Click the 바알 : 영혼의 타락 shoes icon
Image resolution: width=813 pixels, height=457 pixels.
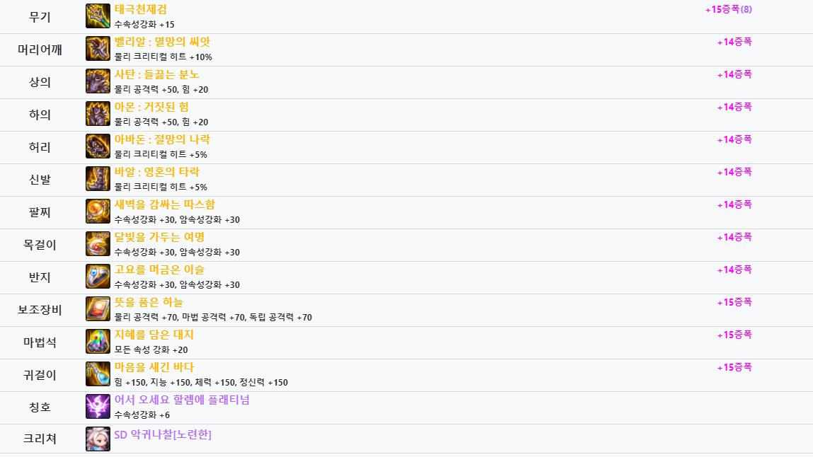[x=98, y=179]
